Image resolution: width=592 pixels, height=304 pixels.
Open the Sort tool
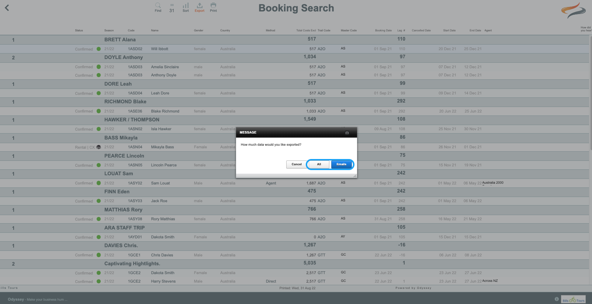[x=186, y=7]
